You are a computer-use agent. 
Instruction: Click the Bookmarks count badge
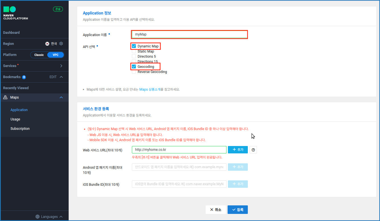24,77
